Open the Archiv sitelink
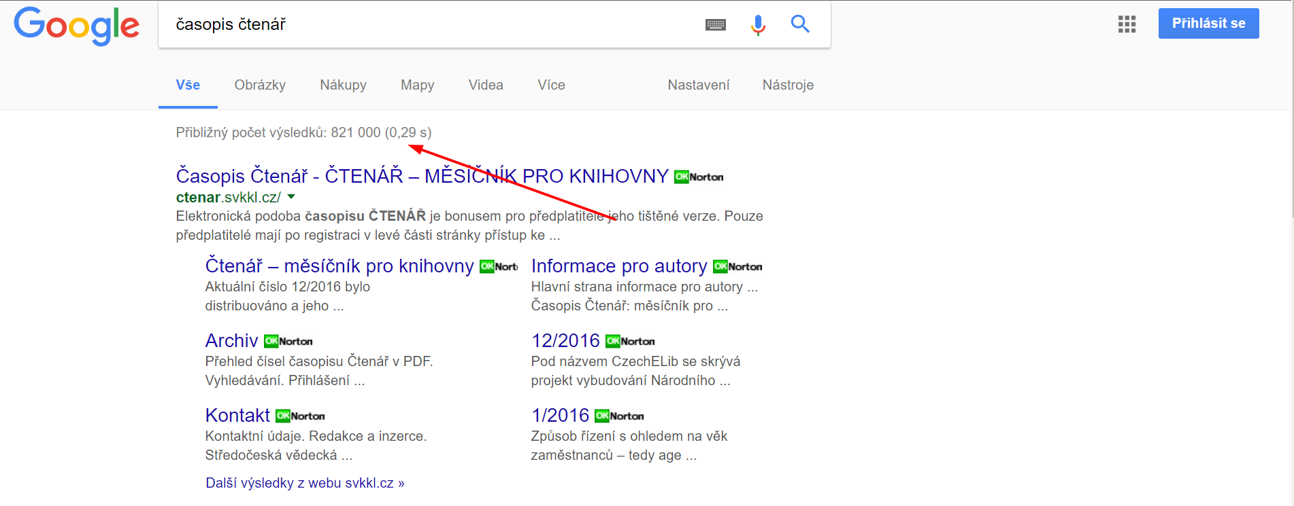This screenshot has height=506, width=1294. click(231, 340)
